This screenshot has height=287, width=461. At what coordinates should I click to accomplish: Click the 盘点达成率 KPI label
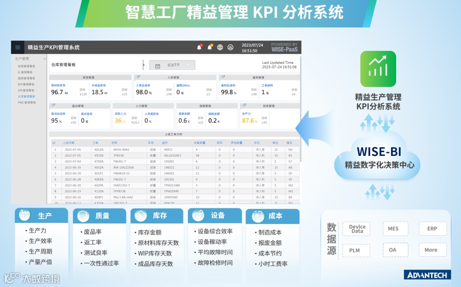pos(58,114)
